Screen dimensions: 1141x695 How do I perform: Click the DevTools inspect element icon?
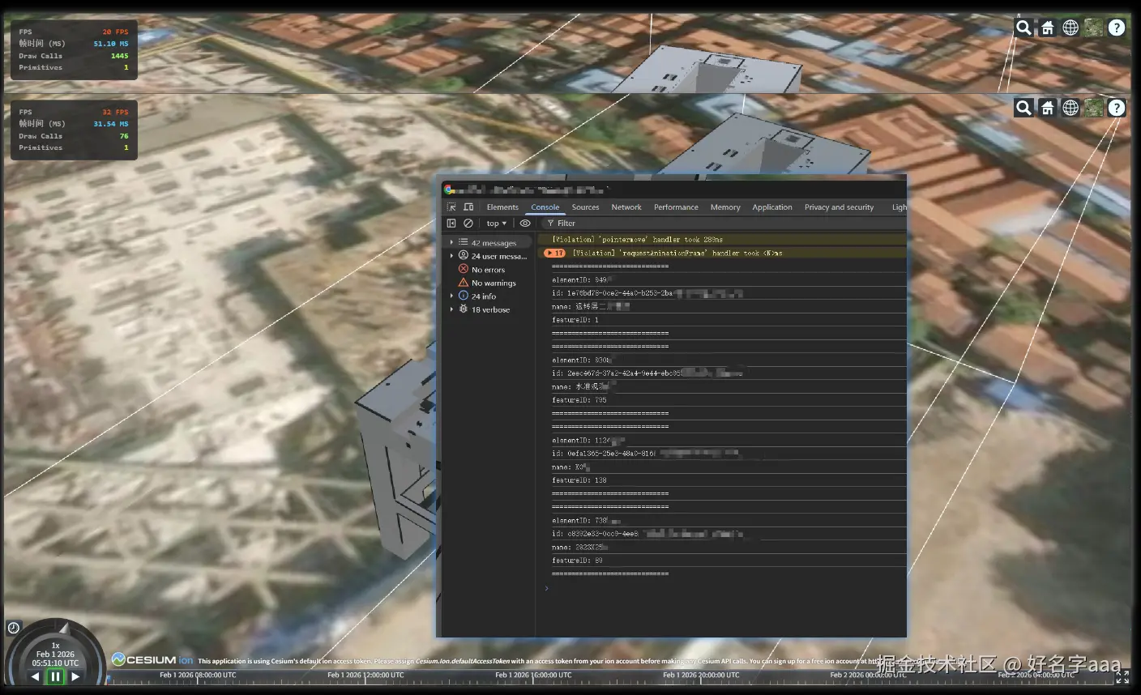coord(451,207)
